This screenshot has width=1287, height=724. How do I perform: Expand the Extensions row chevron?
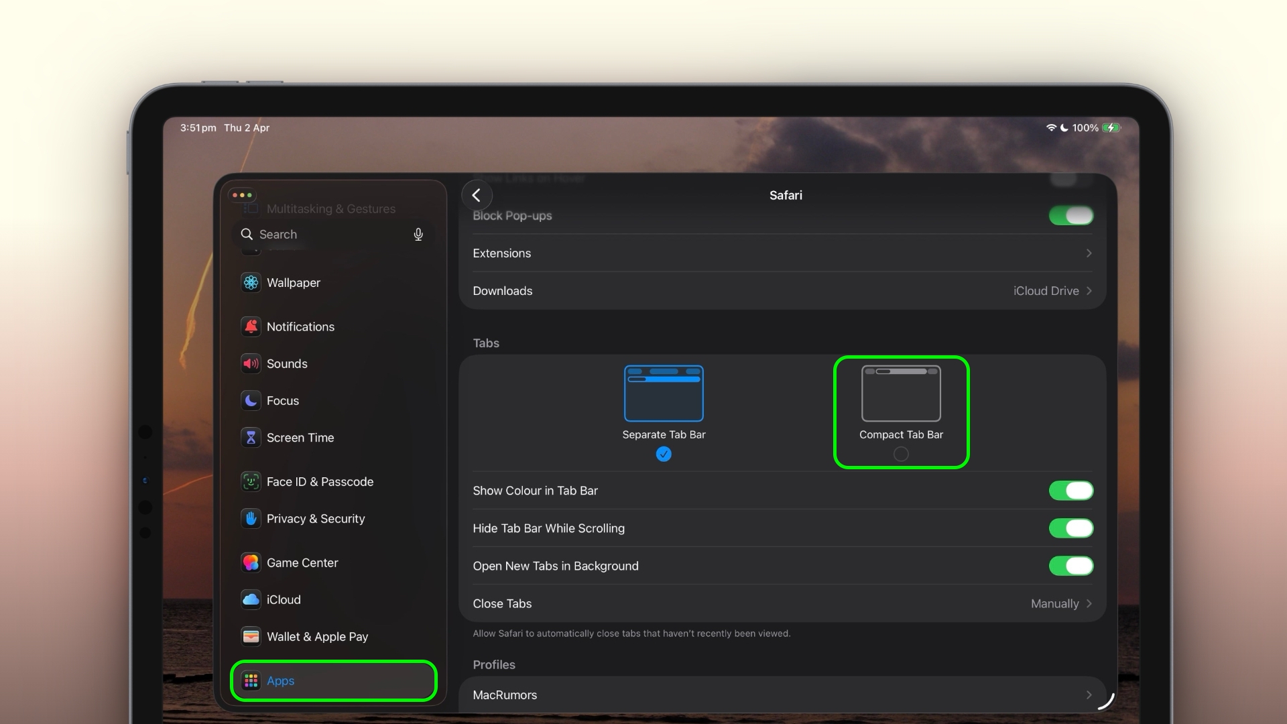(x=1089, y=253)
